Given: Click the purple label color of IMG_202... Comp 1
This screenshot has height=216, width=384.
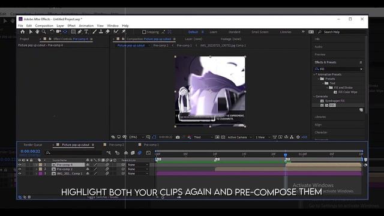Looking at the screenshot, I should coord(40,173).
